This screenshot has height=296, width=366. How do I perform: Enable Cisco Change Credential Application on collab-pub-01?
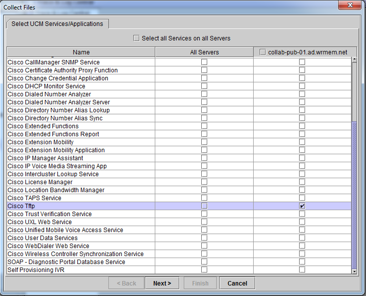(x=302, y=78)
